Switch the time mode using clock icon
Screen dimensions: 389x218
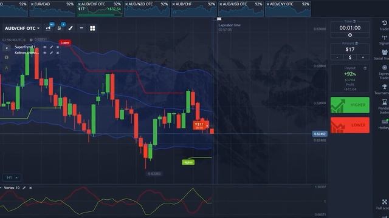(350, 35)
